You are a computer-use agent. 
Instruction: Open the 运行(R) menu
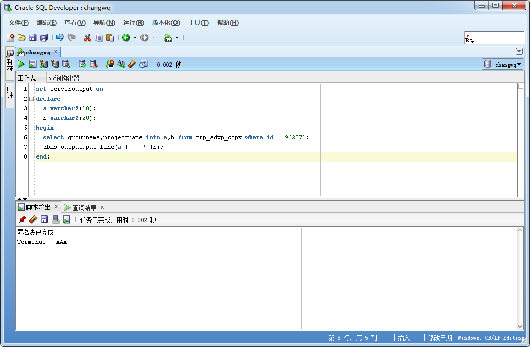133,23
